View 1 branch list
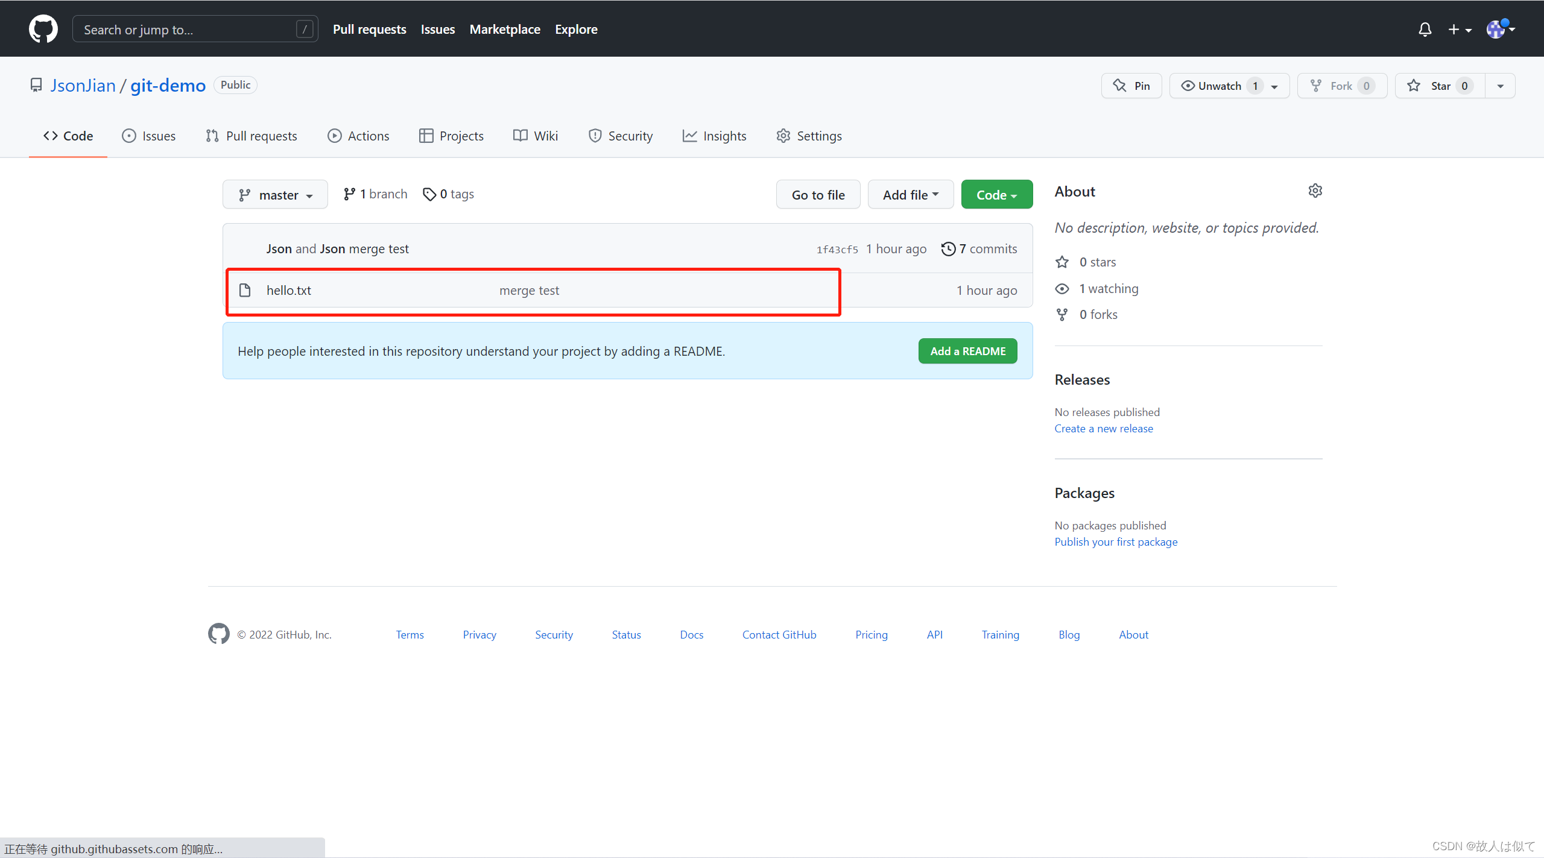This screenshot has width=1544, height=858. click(375, 194)
